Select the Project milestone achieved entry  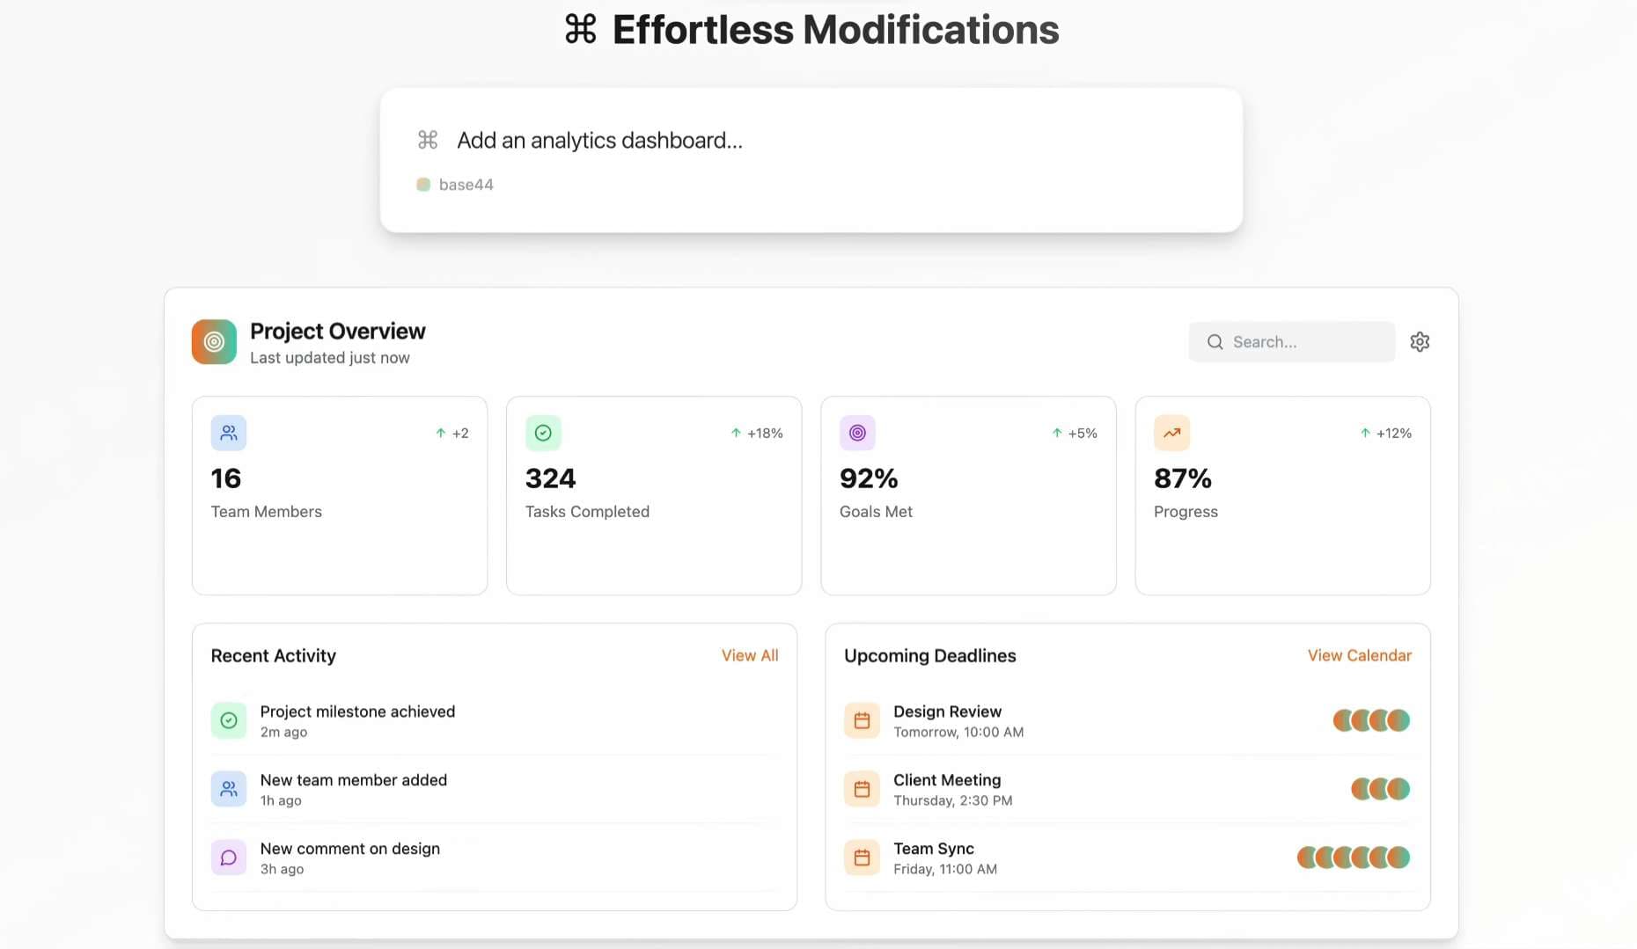point(357,720)
